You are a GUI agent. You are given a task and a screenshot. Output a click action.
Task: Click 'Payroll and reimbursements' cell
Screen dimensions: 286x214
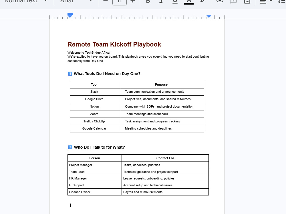[165, 192]
